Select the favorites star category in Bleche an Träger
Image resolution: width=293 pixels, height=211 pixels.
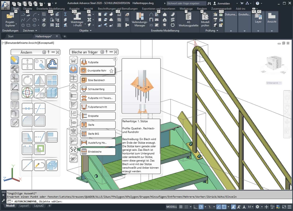click(73, 60)
